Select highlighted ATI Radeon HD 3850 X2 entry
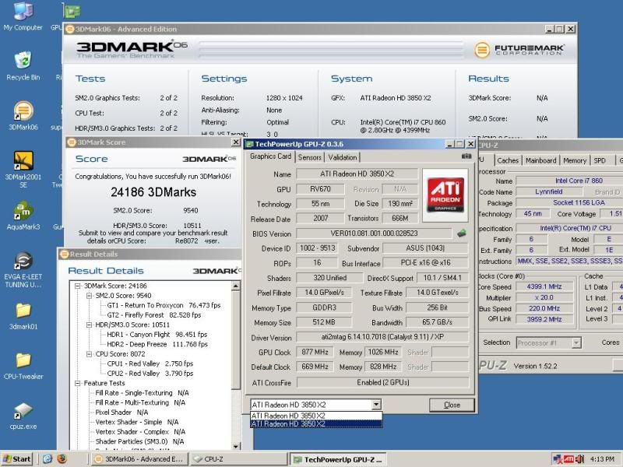The height and width of the screenshot is (467, 623). (316, 424)
